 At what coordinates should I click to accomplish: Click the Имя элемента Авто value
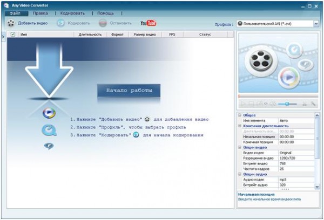pyautogui.click(x=296, y=121)
